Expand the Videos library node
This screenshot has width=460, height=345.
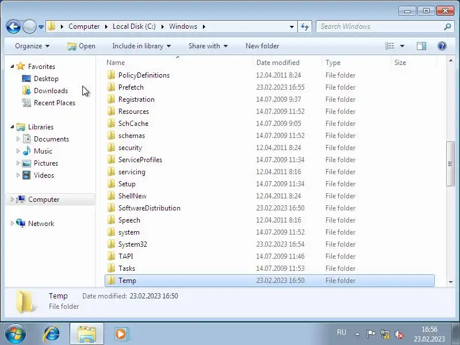(18, 175)
